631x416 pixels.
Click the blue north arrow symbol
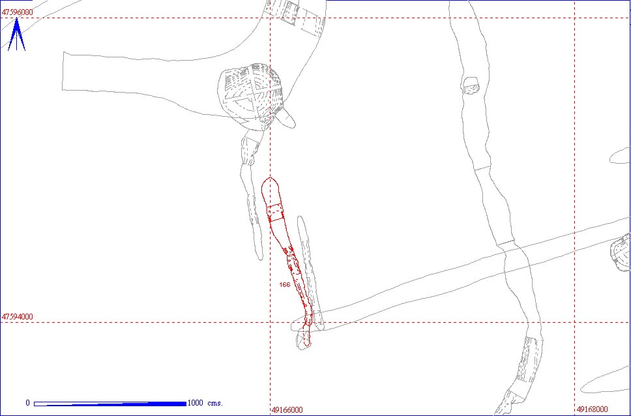coord(16,34)
